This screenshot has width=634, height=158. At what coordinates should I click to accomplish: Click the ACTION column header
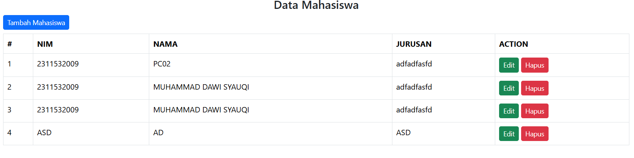513,44
